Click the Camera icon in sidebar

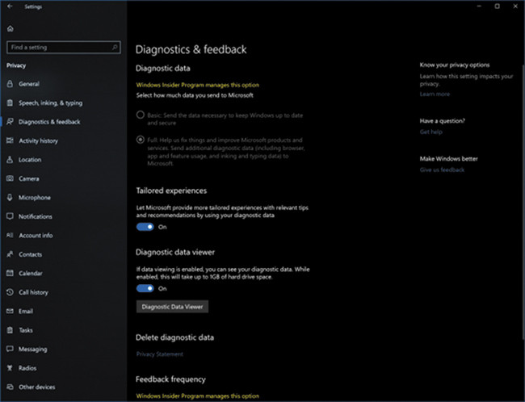(x=10, y=178)
